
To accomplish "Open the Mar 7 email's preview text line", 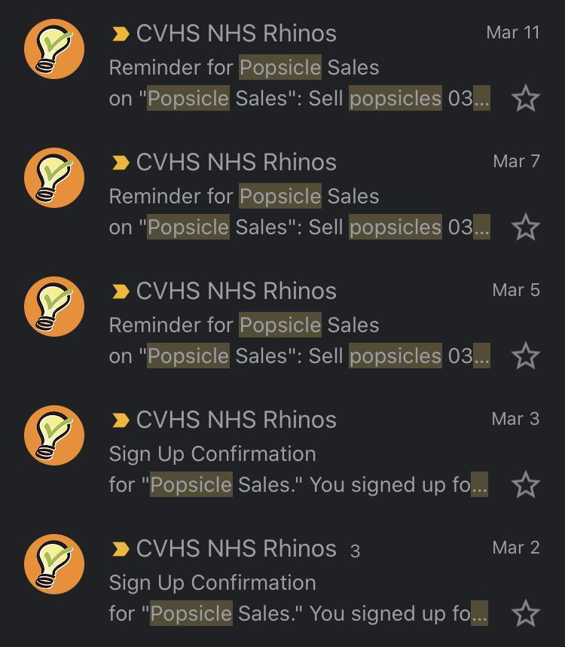I will coord(299,227).
